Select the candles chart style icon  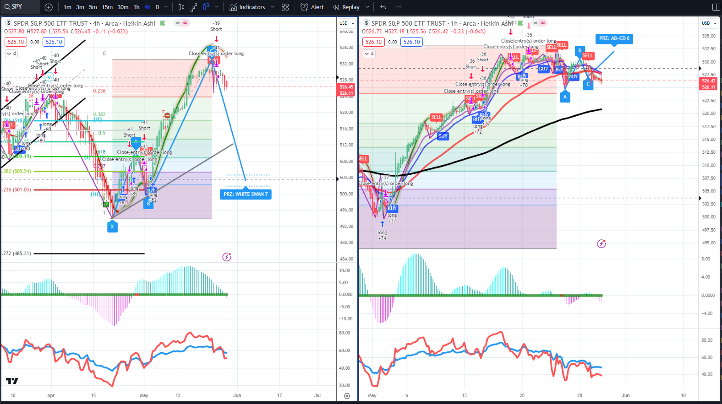coord(206,7)
